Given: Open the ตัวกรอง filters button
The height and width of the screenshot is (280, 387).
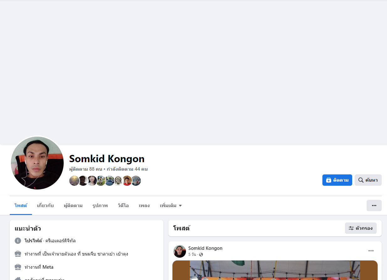Looking at the screenshot, I should (361, 228).
